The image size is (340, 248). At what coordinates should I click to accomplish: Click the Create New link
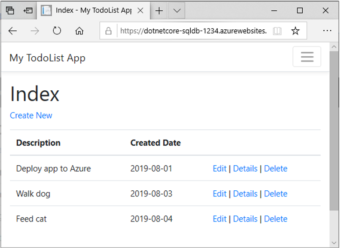tap(31, 115)
